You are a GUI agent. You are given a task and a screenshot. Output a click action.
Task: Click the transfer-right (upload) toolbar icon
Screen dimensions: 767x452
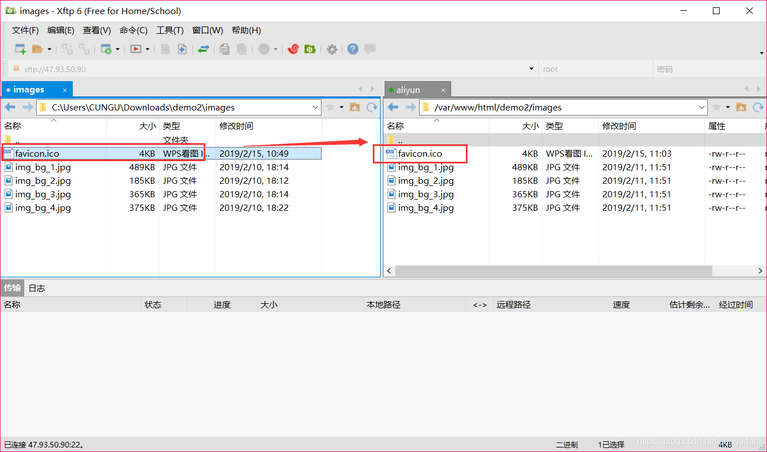[182, 49]
